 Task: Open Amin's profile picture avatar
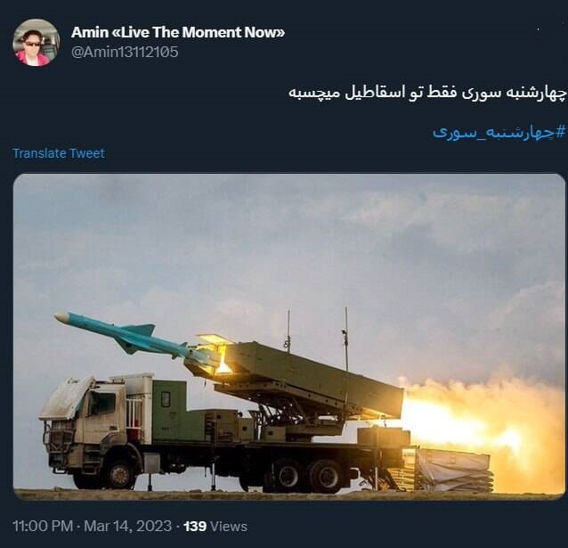tap(36, 43)
